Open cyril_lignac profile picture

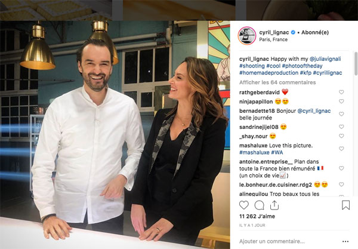[x=247, y=36]
